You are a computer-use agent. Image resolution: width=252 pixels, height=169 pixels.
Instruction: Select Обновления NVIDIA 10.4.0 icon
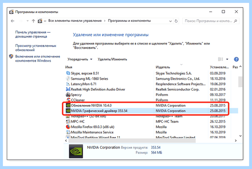pos(68,105)
